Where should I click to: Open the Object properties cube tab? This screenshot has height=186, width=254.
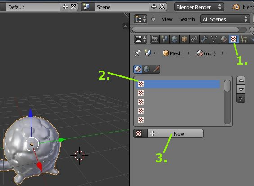click(184, 39)
